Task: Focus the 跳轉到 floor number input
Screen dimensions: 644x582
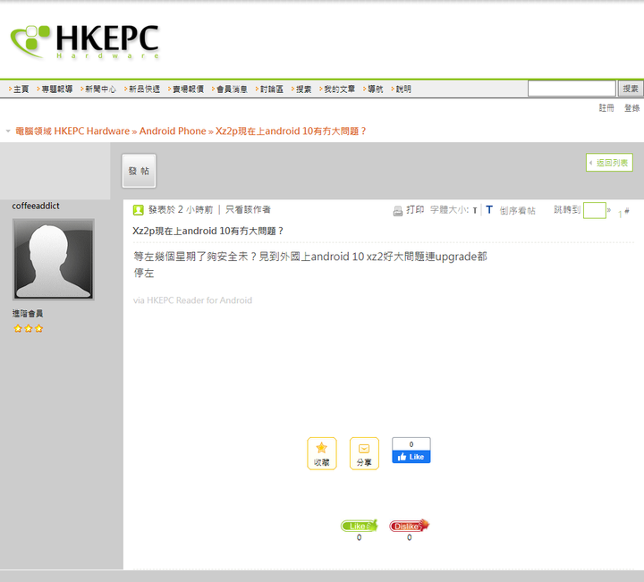Action: 594,210
